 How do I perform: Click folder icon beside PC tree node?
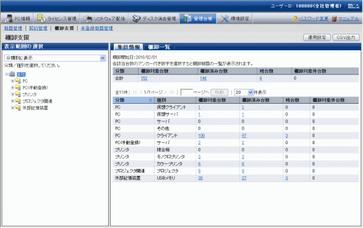tap(18, 81)
